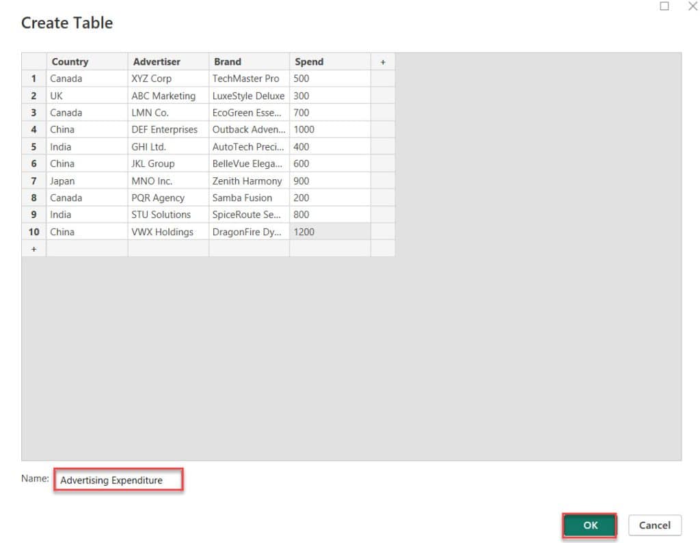700x543 pixels.
Task: Click the add row plus icon
Action: (34, 249)
